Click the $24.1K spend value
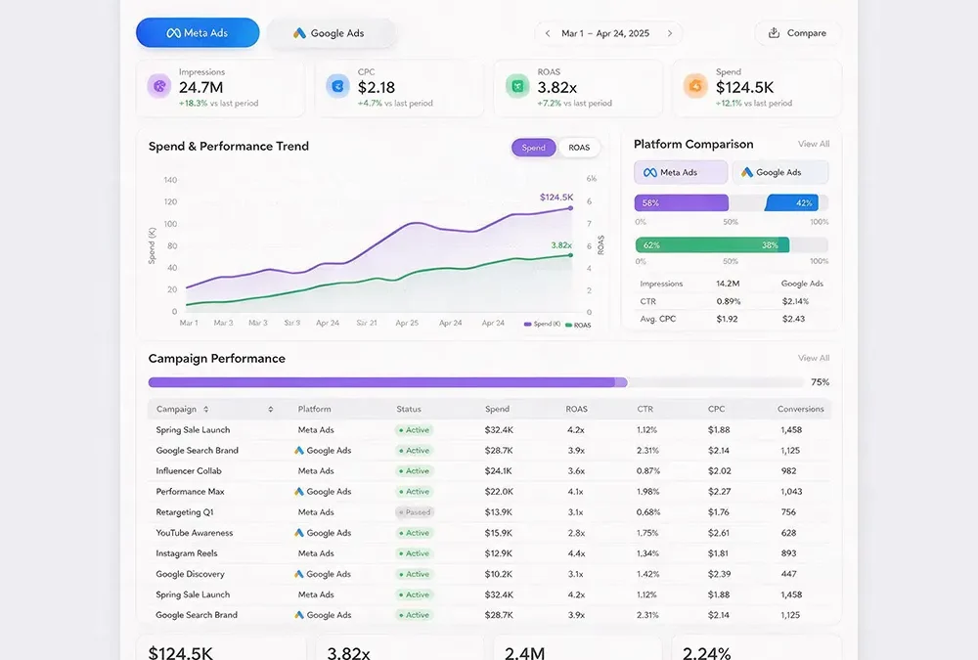The width and height of the screenshot is (978, 660). click(498, 471)
